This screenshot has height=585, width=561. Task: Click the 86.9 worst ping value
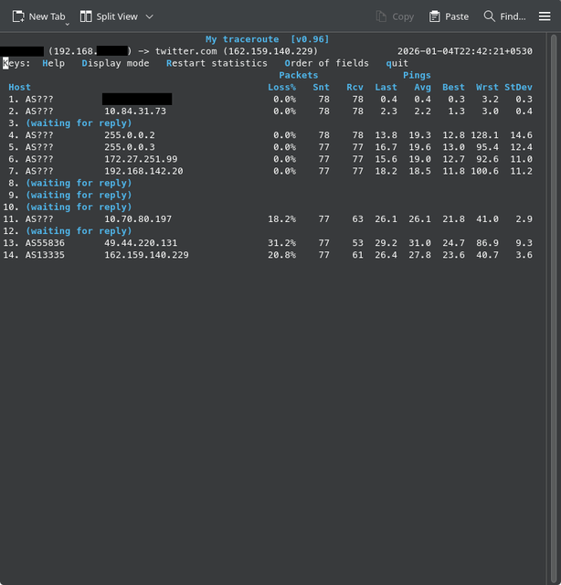(x=488, y=243)
